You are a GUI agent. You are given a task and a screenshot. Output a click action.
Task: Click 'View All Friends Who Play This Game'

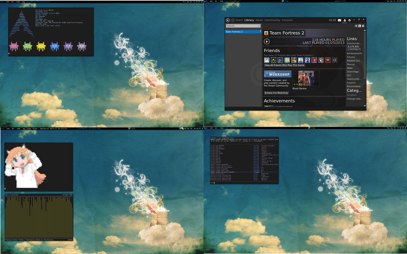284,65
